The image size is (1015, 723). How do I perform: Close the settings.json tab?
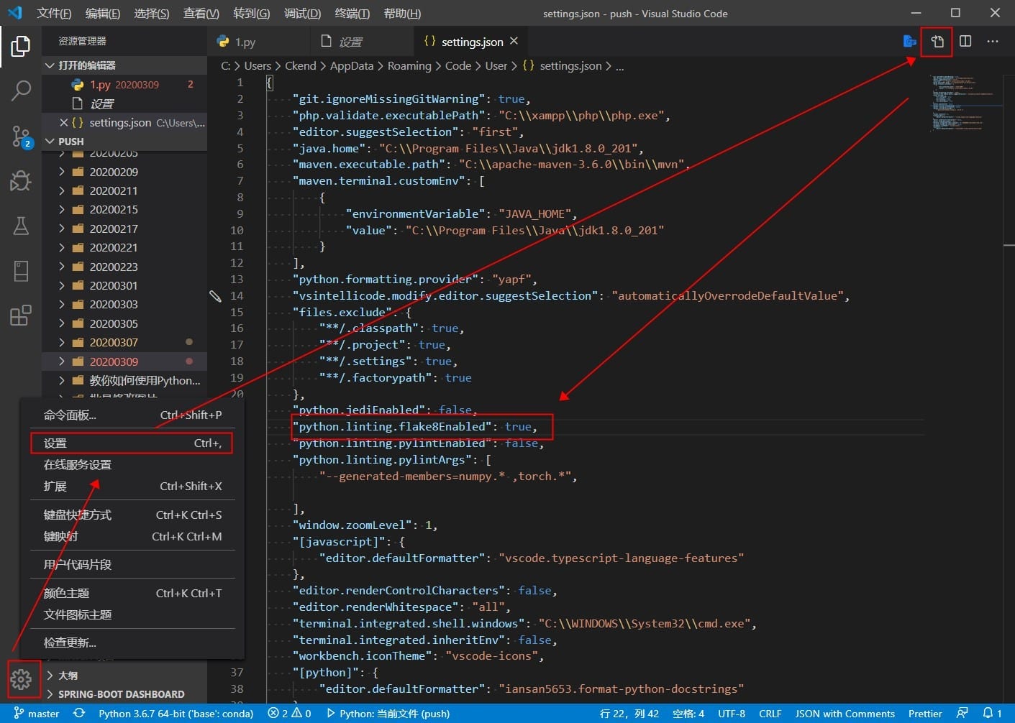coord(514,42)
